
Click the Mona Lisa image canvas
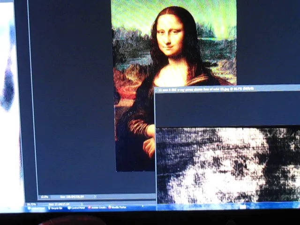[174, 85]
